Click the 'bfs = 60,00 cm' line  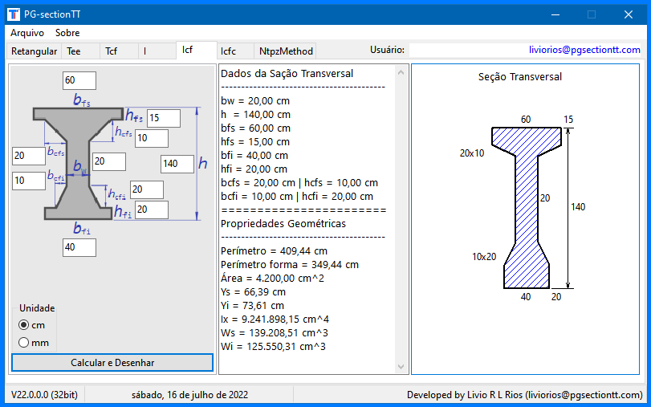tap(256, 128)
